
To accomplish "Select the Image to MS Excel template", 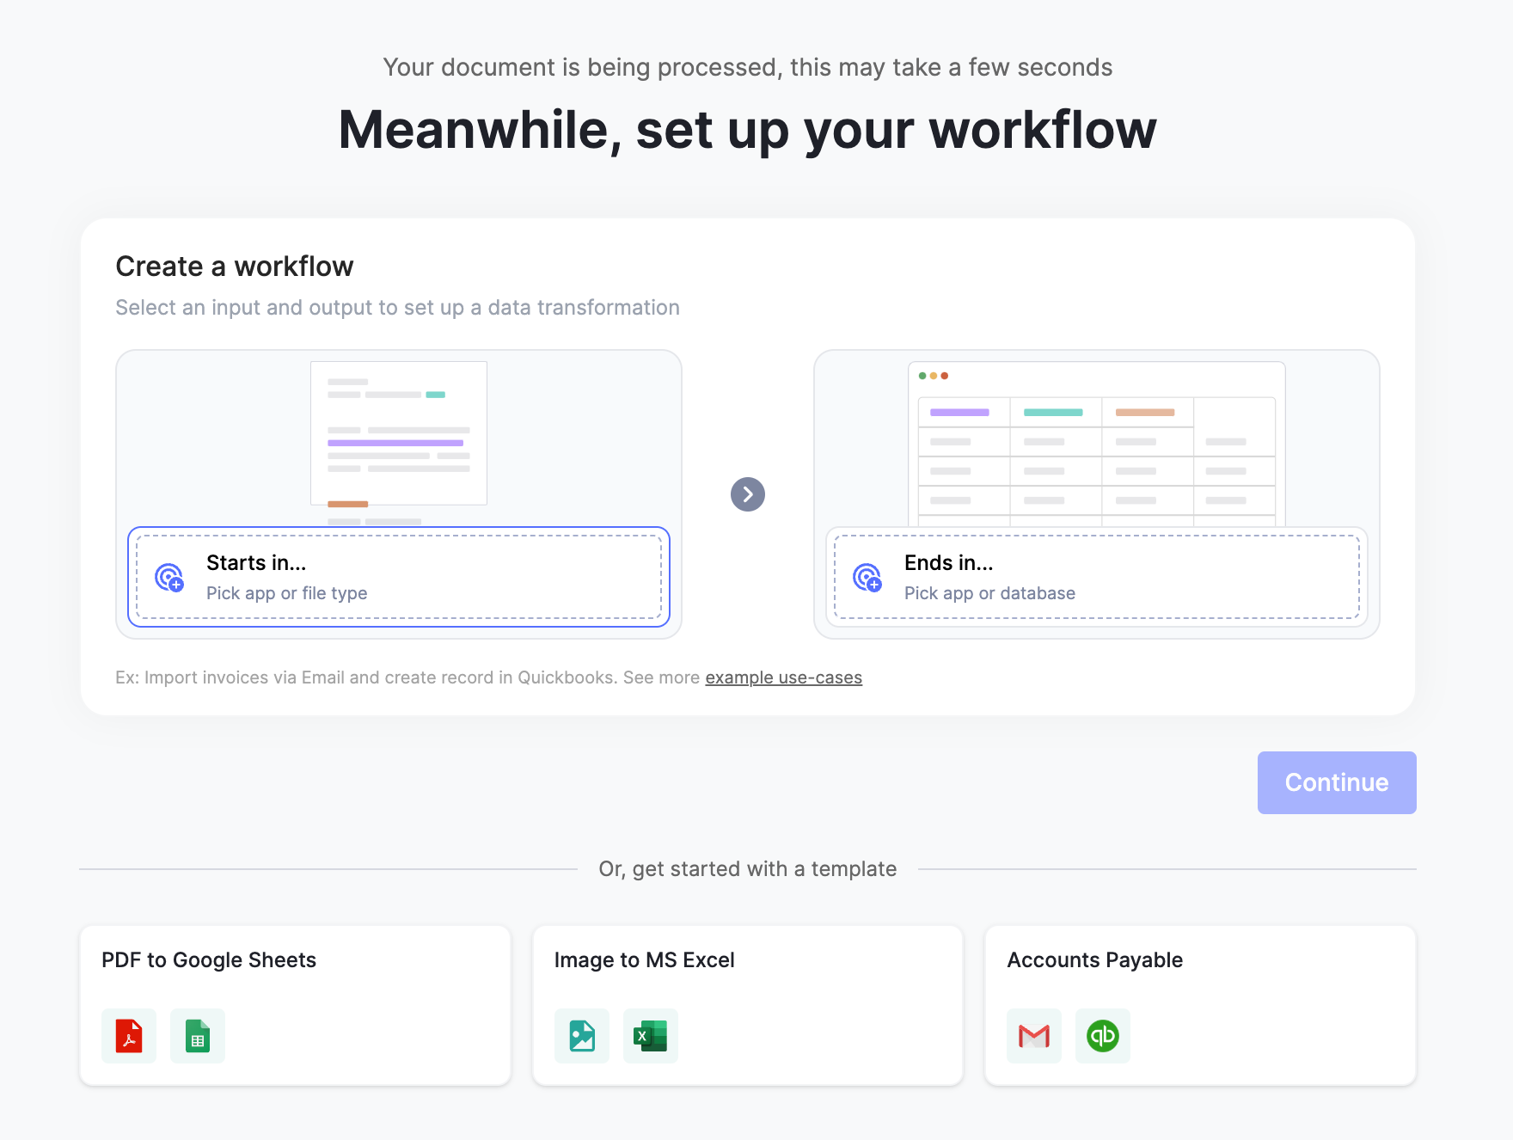I will [748, 961].
